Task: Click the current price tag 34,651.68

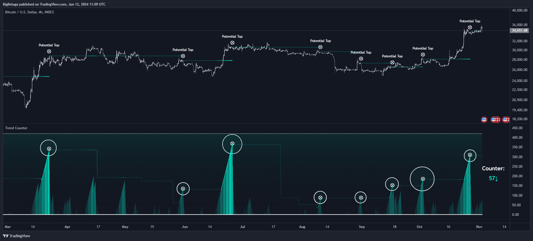Action: click(x=519, y=30)
